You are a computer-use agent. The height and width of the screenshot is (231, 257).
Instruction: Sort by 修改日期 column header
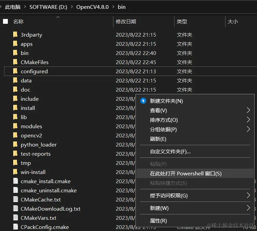pyautogui.click(x=126, y=21)
